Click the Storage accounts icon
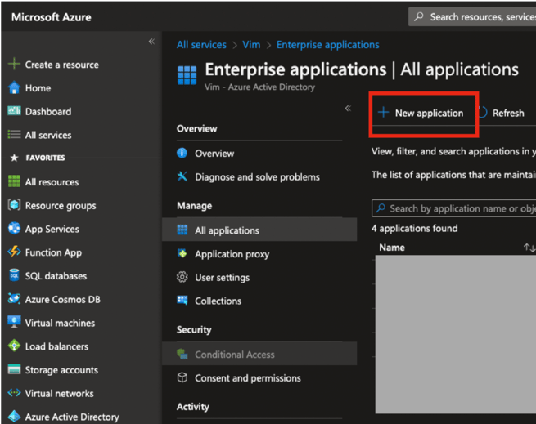 click(x=14, y=370)
